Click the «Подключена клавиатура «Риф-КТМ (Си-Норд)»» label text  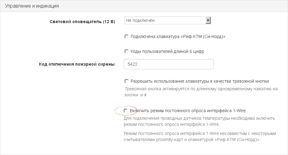(178, 36)
